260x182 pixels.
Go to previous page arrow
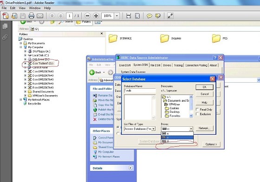(x=52, y=16)
